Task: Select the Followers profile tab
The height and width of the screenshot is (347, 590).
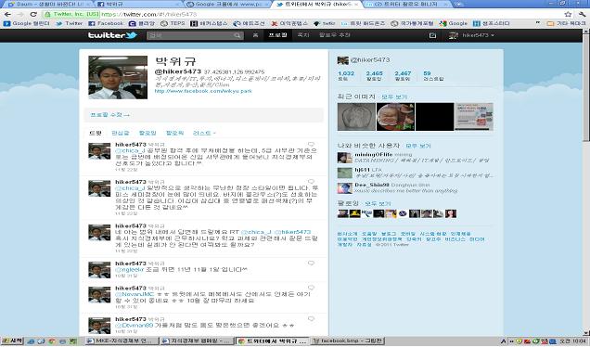Action: click(175, 134)
